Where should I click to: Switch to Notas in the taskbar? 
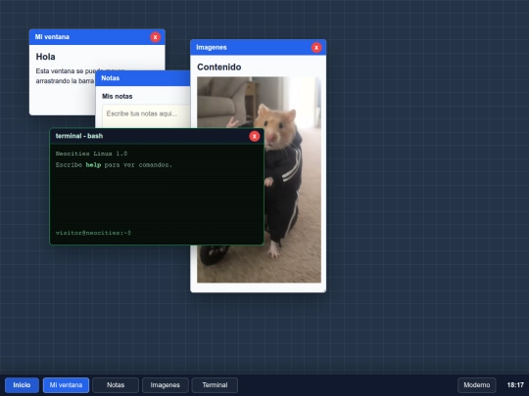pos(116,385)
